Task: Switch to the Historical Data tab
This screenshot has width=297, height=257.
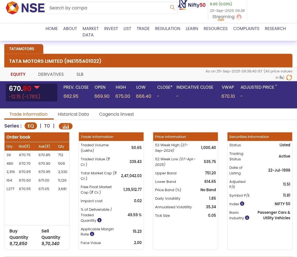Action: click(73, 114)
